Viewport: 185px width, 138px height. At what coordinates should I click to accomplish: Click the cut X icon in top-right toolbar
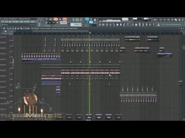[x=172, y=20]
